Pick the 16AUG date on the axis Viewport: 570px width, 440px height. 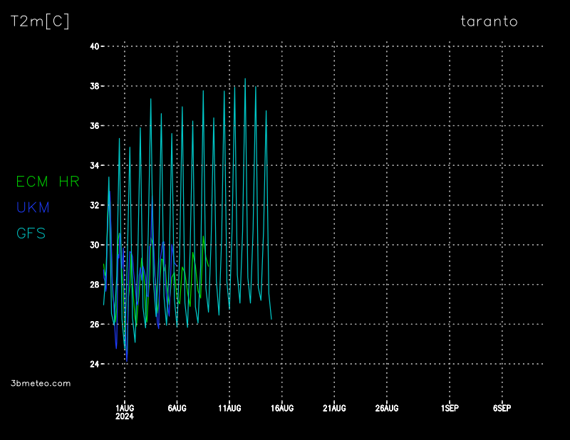pos(281,408)
